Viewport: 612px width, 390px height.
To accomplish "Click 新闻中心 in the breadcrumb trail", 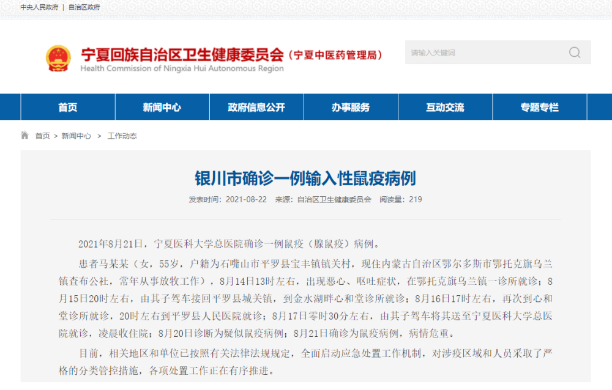I will [x=76, y=136].
